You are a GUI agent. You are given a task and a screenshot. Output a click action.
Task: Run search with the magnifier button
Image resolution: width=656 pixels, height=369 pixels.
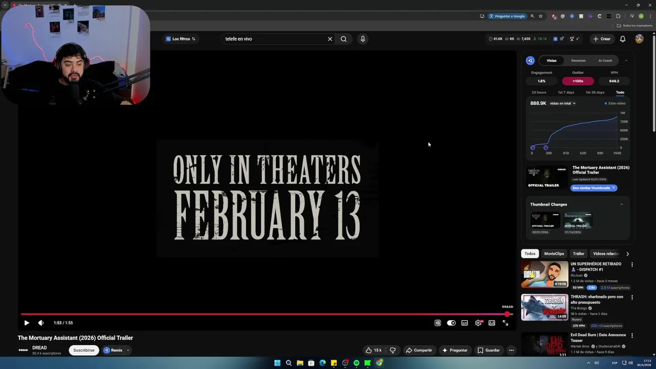tap(344, 39)
